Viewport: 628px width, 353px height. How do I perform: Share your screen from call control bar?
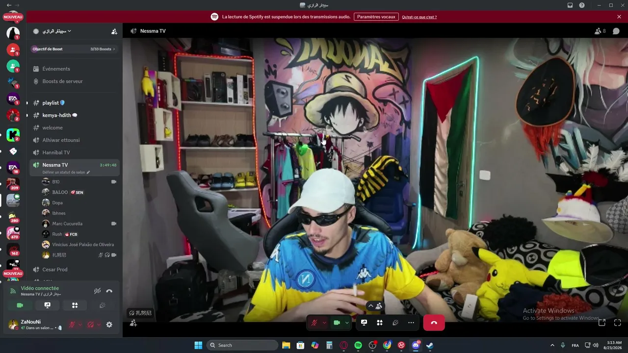click(364, 323)
